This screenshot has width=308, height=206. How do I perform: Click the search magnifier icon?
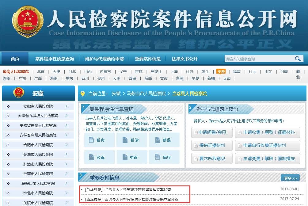297,58
